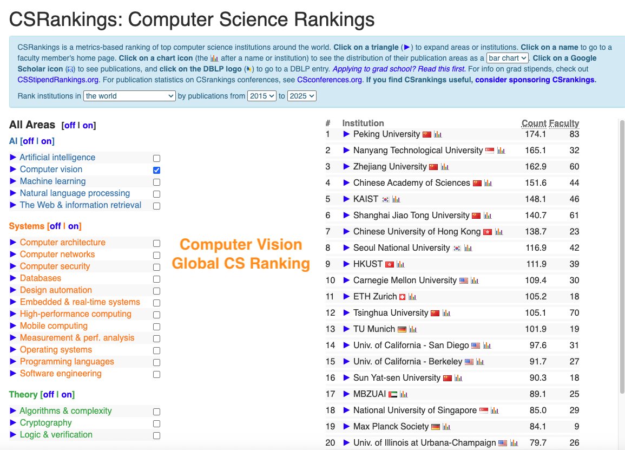
Task: Open Univ. of Illinois at Urbana-Champaign chart icon
Action: click(x=514, y=443)
